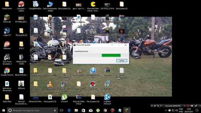Open the Pac-Man Placa de Video Virtual icon
The height and width of the screenshot is (113, 201).
(x=93, y=6)
